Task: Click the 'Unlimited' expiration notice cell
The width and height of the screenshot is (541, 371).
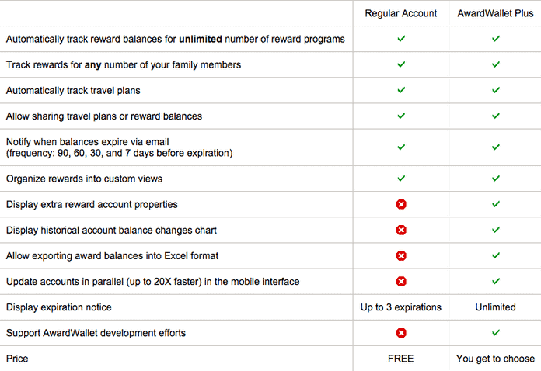Action: [x=495, y=307]
